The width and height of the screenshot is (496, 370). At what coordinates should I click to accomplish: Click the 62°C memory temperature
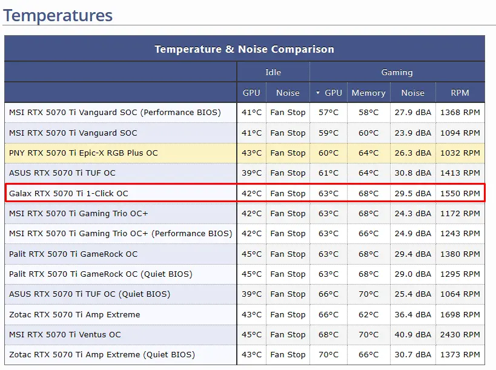pyautogui.click(x=369, y=315)
